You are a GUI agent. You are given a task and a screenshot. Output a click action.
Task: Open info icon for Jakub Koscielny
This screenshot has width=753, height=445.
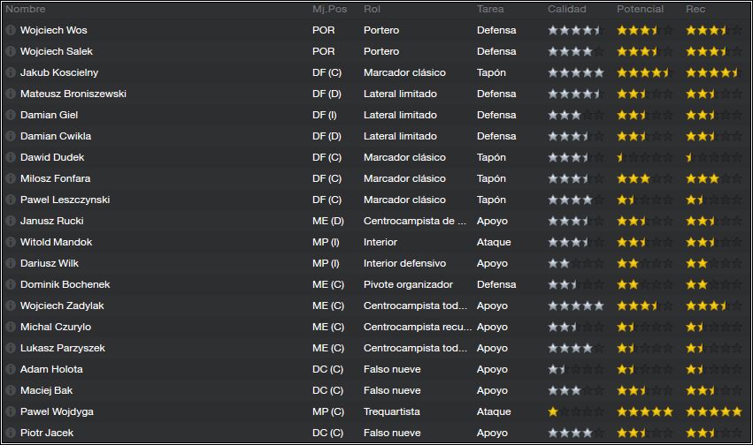tap(11, 72)
